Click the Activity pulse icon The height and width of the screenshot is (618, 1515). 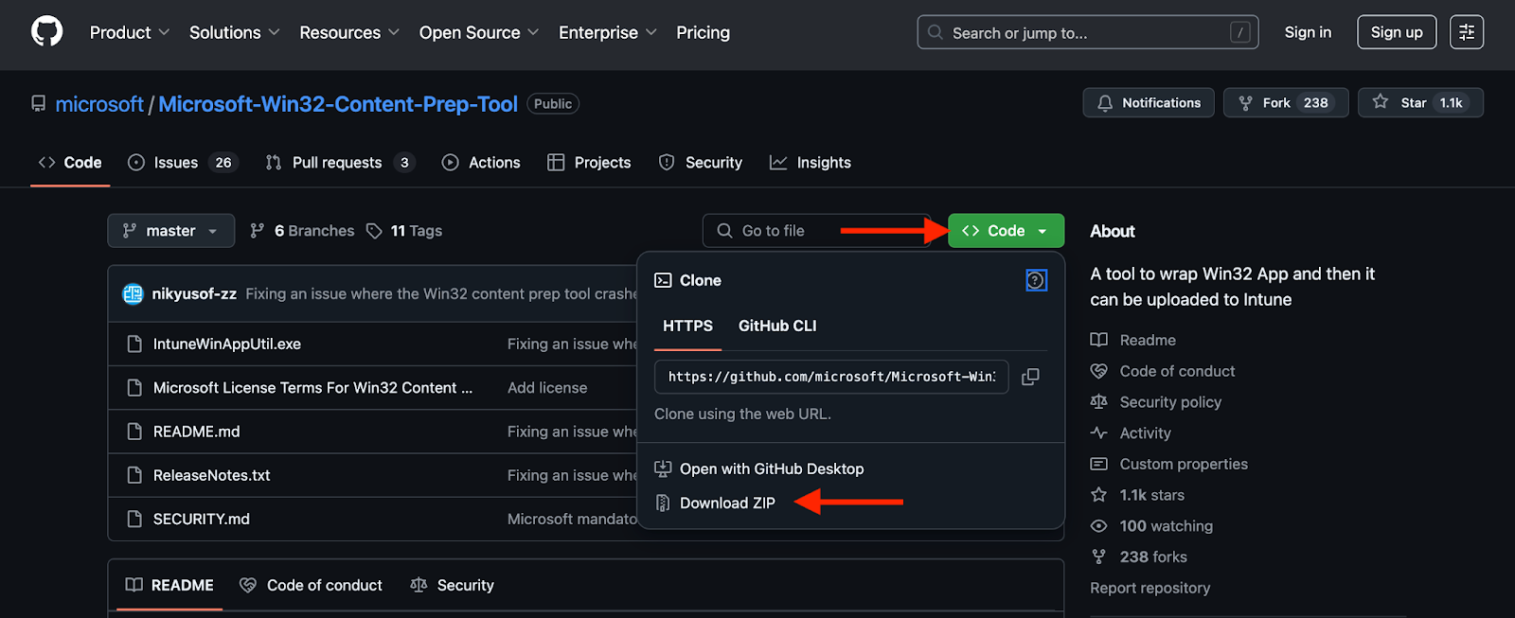(1098, 433)
